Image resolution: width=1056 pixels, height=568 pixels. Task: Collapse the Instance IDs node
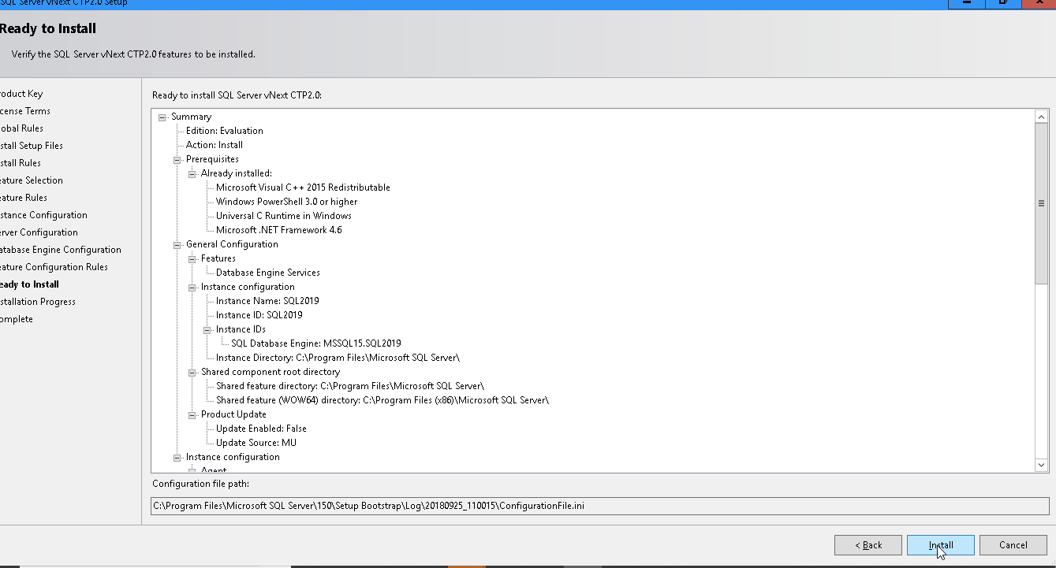[207, 329]
